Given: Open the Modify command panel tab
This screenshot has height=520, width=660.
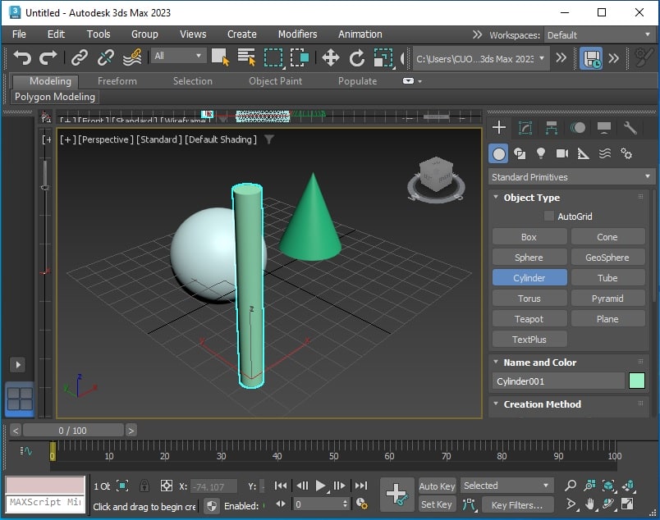Looking at the screenshot, I should pyautogui.click(x=525, y=127).
